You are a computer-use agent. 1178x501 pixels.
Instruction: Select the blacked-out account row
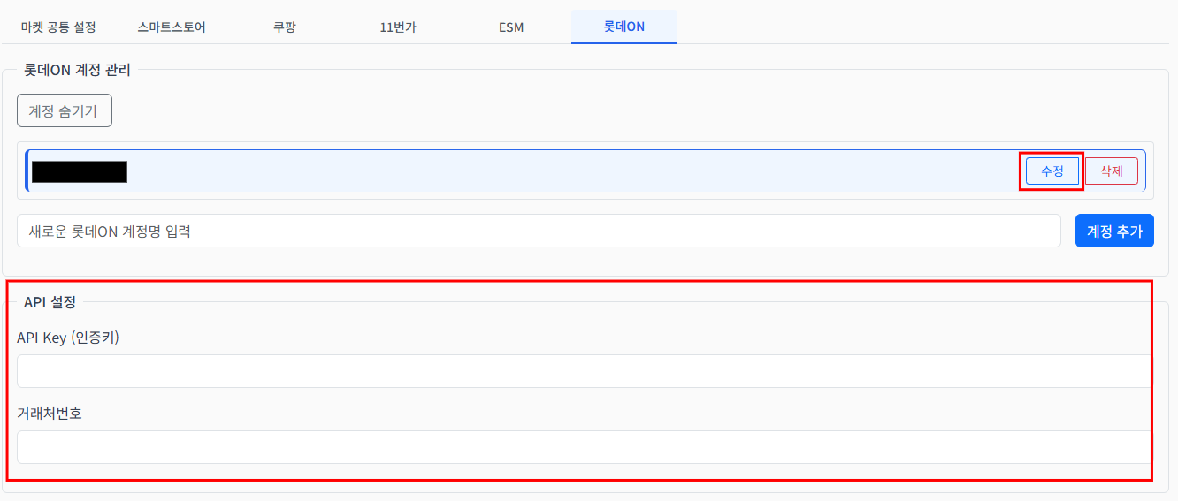coord(585,171)
